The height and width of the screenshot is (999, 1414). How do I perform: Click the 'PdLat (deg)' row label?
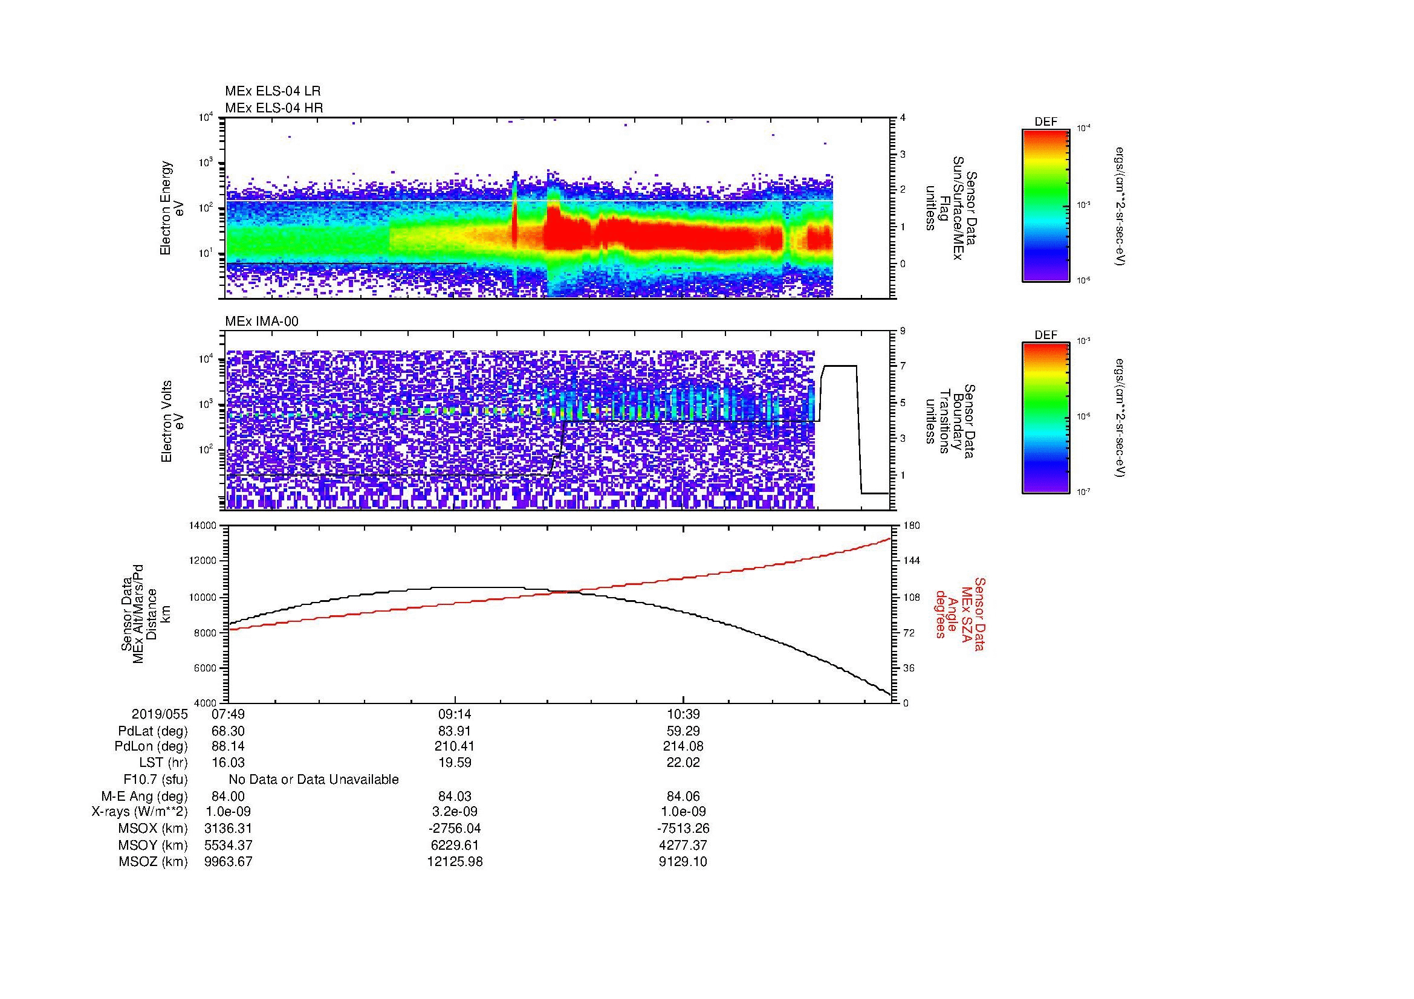[153, 731]
